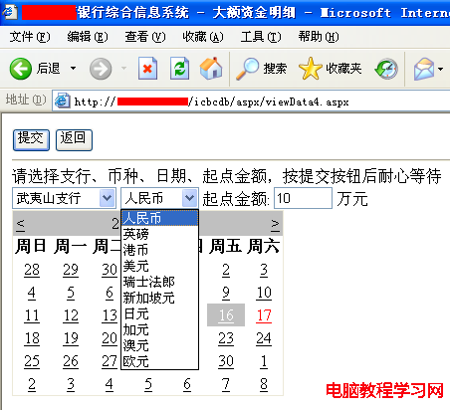The image size is (450, 411).
Task: Select calendar day 1 of next month
Action: tap(264, 361)
